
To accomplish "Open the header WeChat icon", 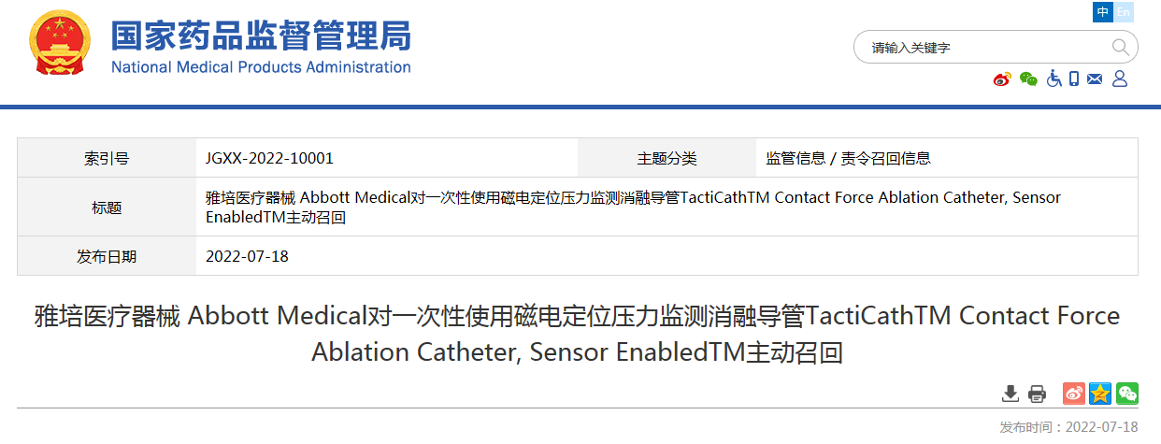I will click(1028, 79).
